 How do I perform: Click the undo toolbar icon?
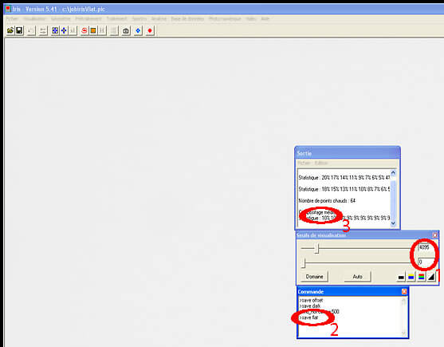(31, 30)
